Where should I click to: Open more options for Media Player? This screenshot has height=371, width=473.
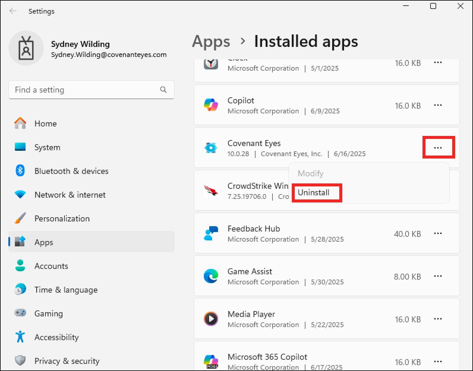438,319
